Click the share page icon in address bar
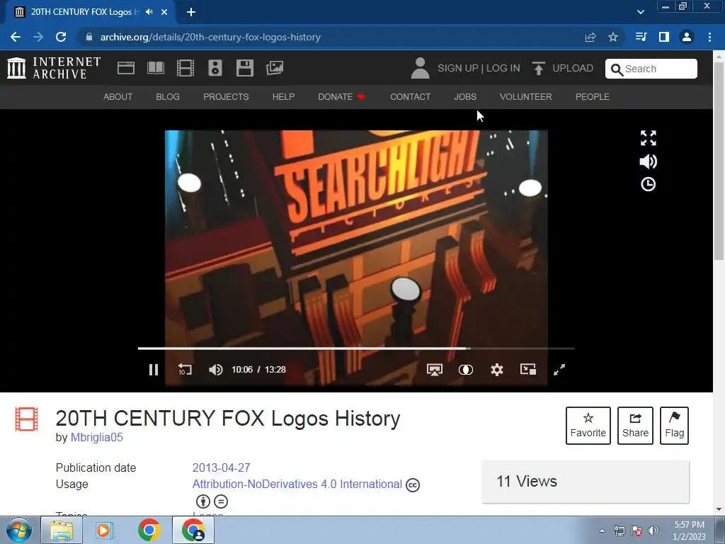 (590, 37)
